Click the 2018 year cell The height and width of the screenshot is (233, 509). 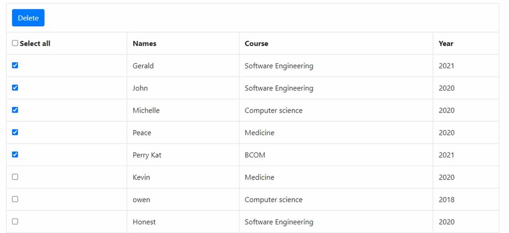[446, 200]
